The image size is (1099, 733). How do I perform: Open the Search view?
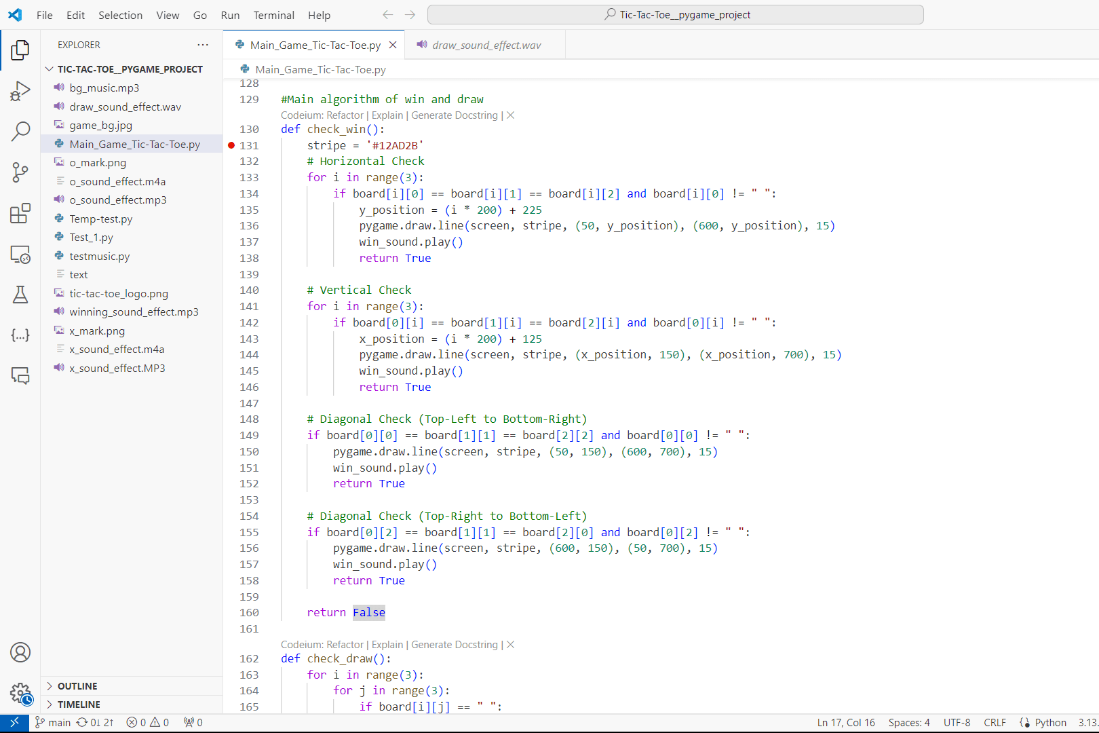[20, 131]
